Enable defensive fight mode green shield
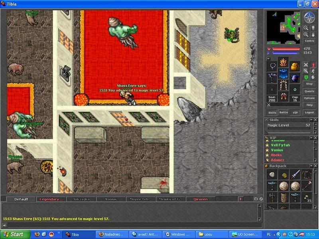The image size is (319, 239). [x=306, y=77]
